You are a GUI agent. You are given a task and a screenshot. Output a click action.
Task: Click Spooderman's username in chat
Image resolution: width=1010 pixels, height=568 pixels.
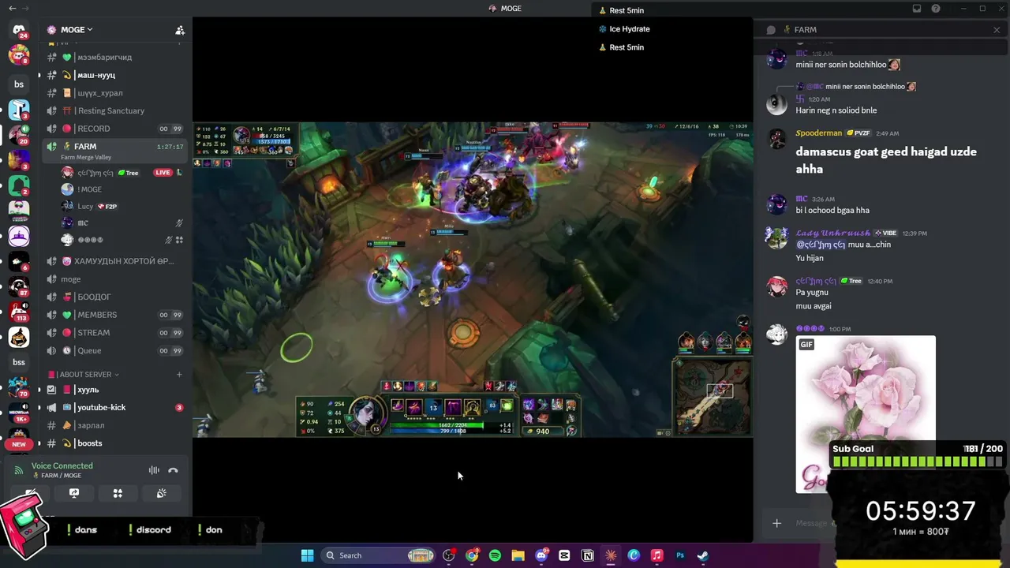pos(819,133)
